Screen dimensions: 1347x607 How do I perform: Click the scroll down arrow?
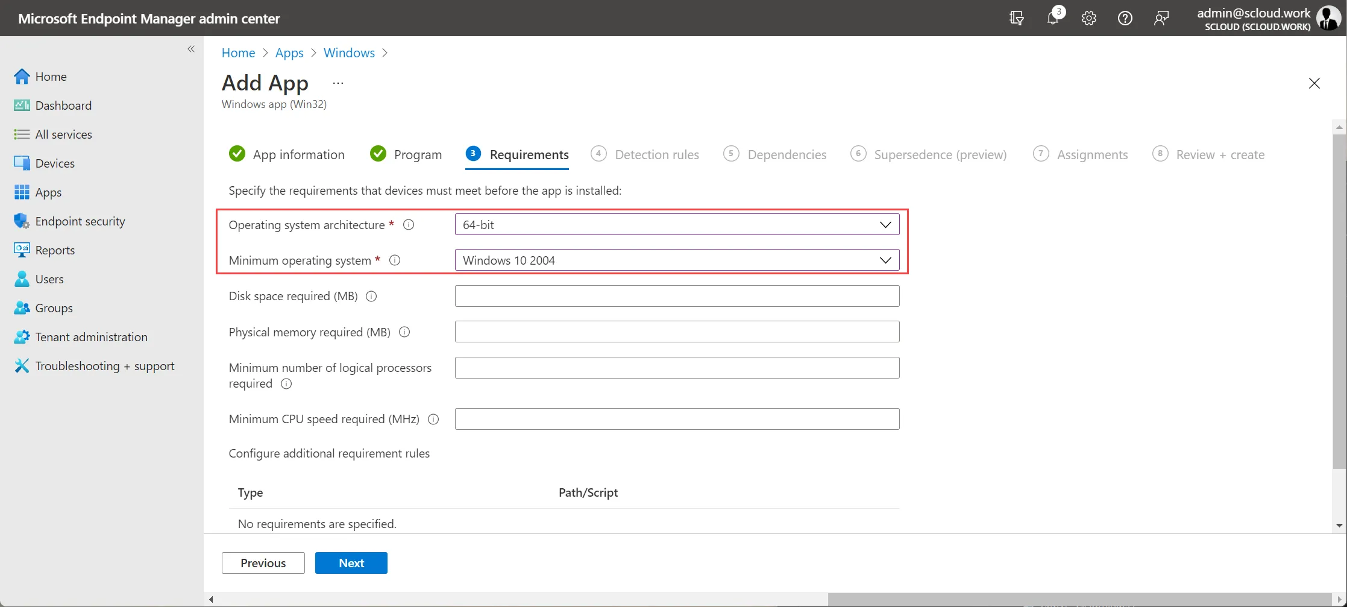click(x=1339, y=526)
